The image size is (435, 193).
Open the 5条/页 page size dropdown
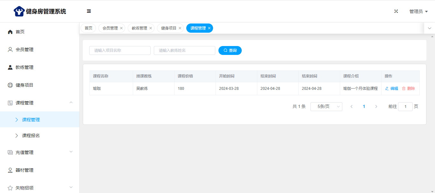click(x=326, y=107)
